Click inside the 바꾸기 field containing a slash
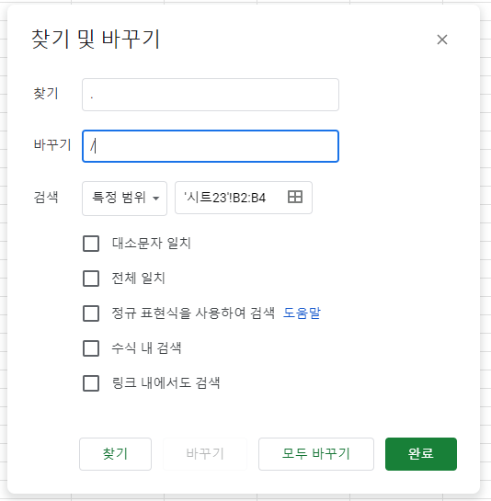 tap(211, 146)
